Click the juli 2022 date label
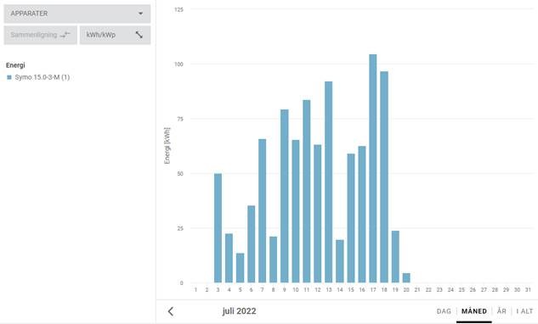The height and width of the screenshot is (324, 538). pos(239,311)
